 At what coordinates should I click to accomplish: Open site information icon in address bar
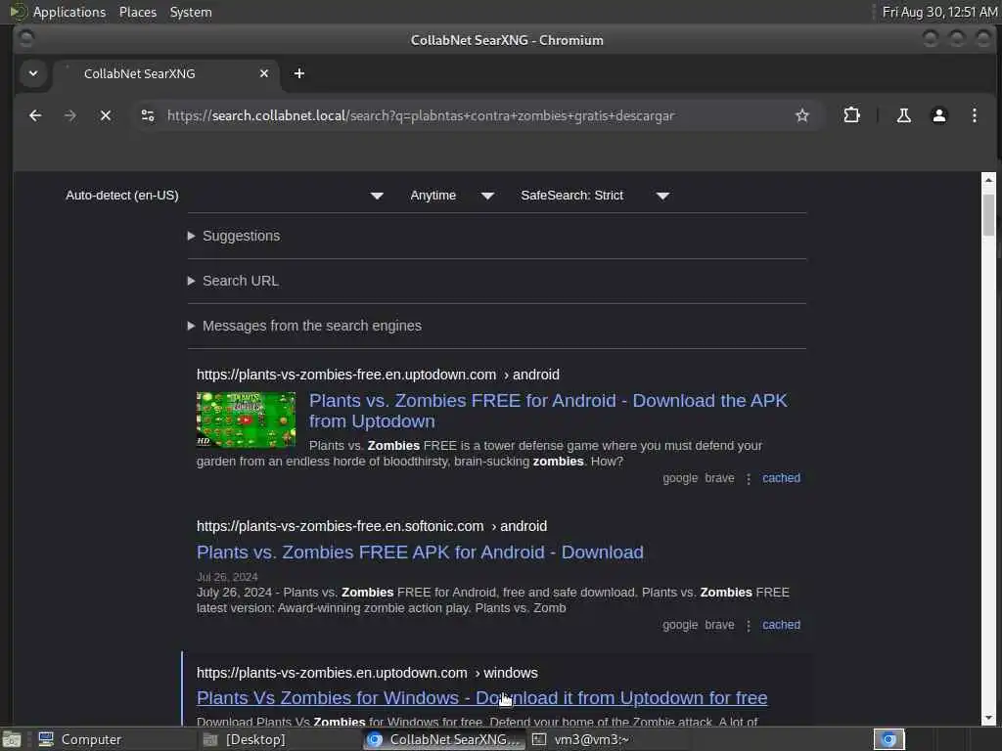pos(148,115)
